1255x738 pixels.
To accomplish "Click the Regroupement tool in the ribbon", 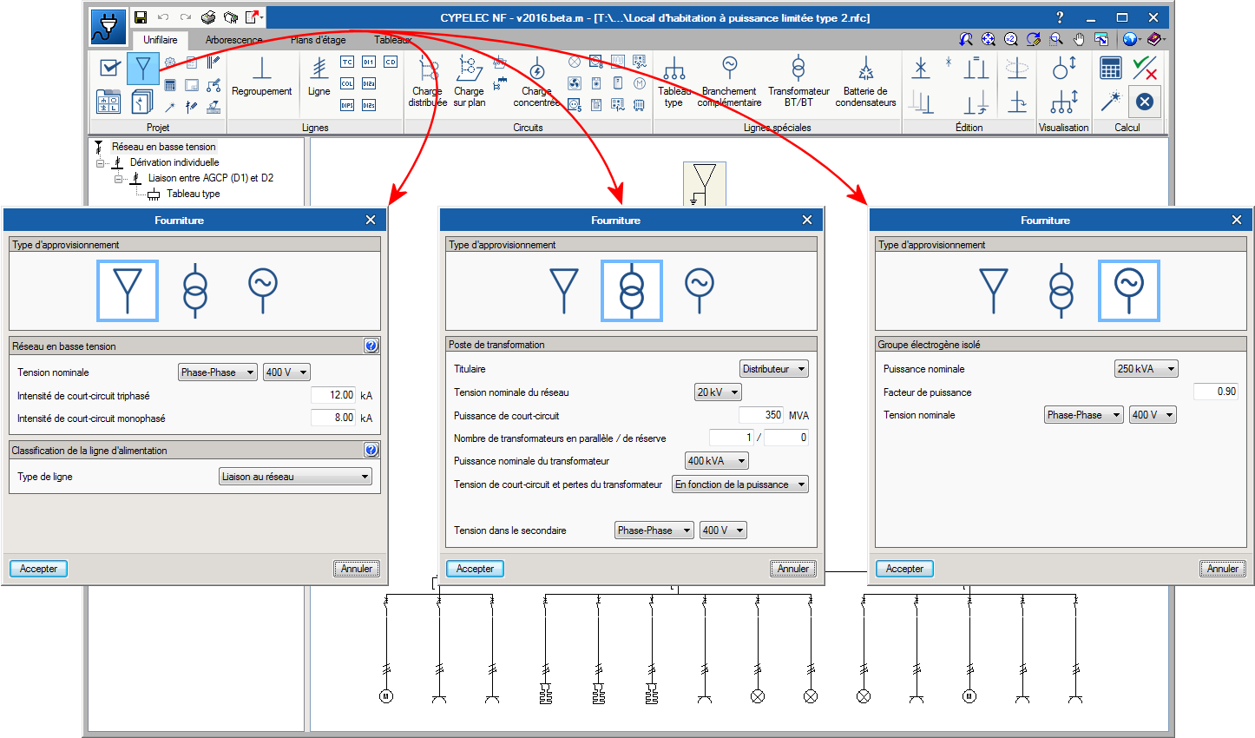I will (x=261, y=77).
